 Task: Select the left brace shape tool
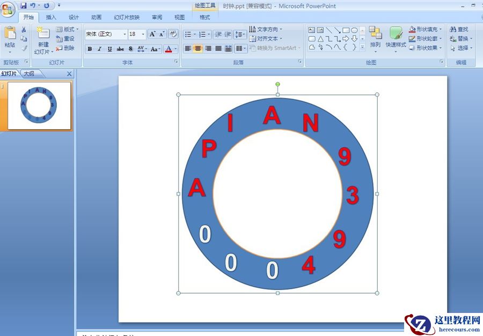point(346,47)
